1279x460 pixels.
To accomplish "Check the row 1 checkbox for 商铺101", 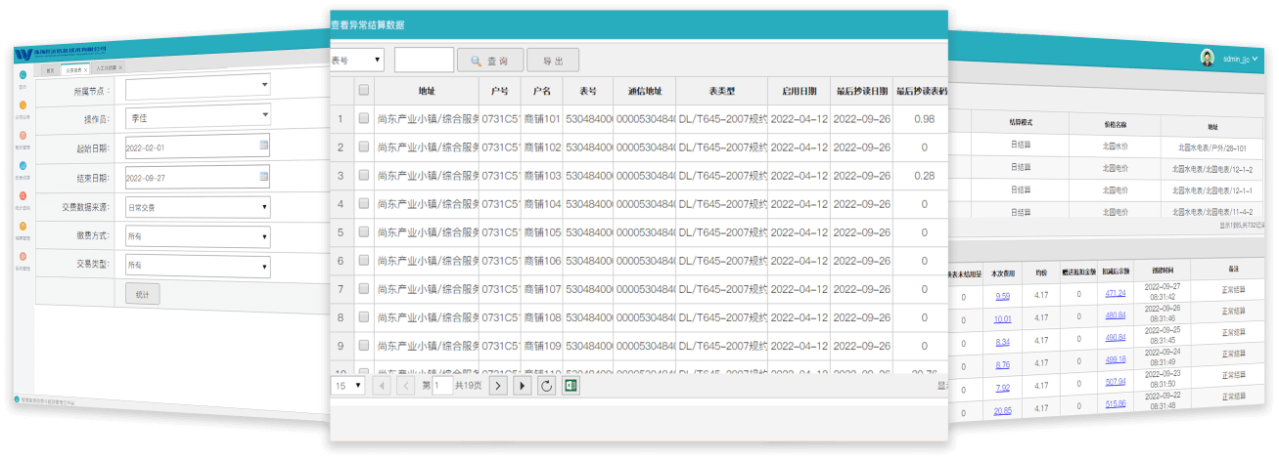I will click(364, 119).
